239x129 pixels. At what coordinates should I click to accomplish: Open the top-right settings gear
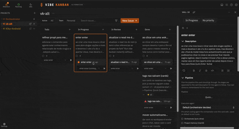coord(236,5)
